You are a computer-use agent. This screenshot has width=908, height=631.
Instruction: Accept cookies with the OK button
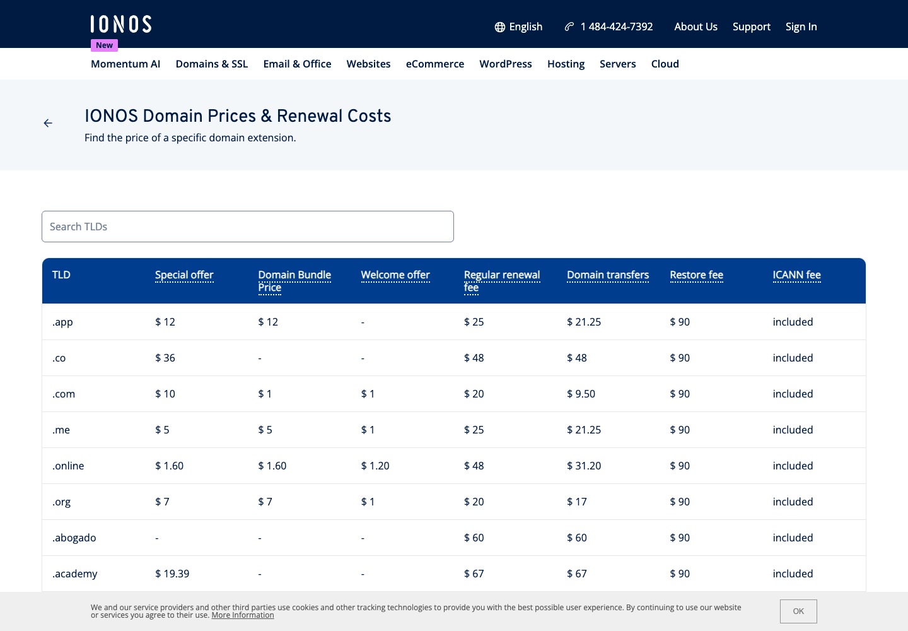click(798, 611)
